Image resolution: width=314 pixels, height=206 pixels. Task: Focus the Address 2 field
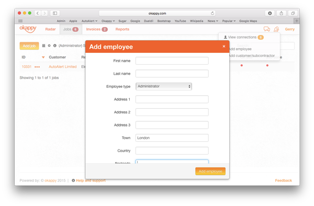[172, 112]
